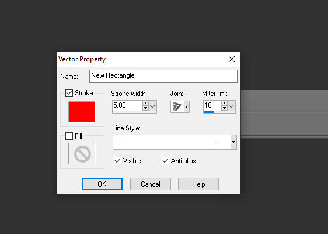Close the Vector Property dialog
The image size is (328, 234).
coord(232,59)
